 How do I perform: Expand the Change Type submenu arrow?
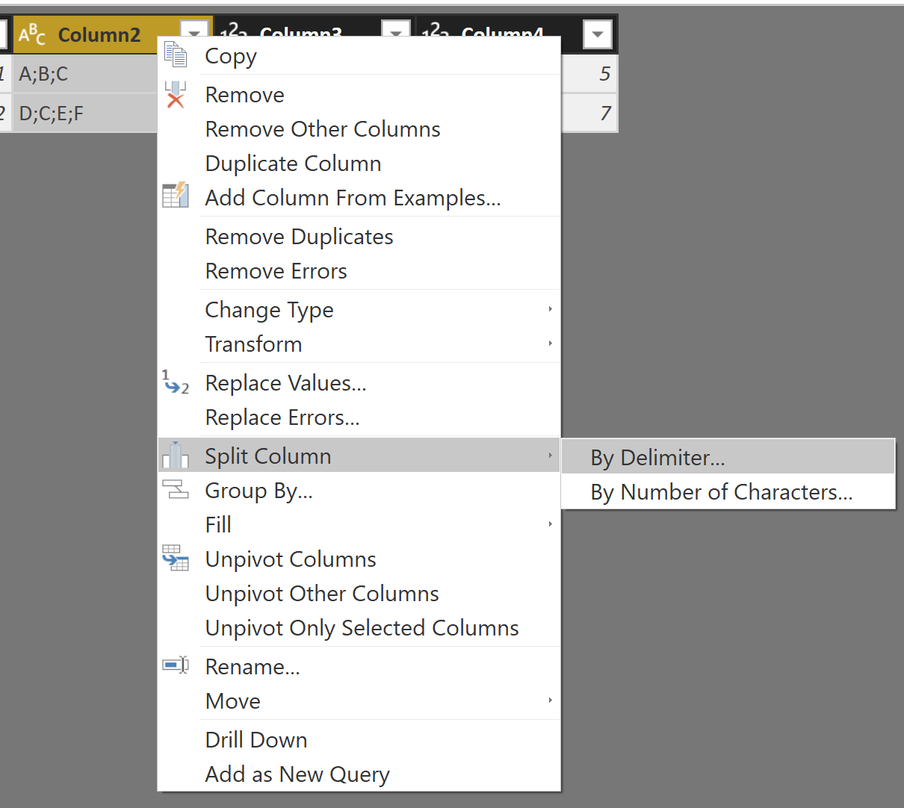550,309
